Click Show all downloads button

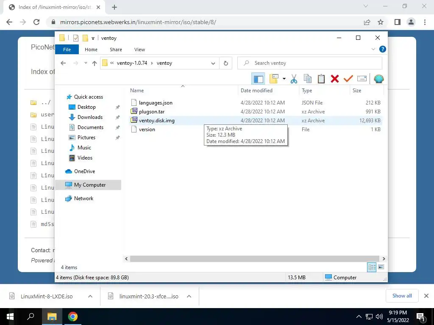402,296
